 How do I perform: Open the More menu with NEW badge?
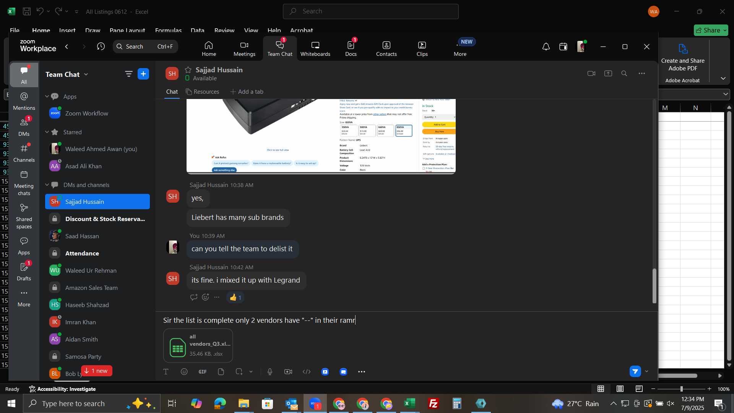tap(460, 49)
